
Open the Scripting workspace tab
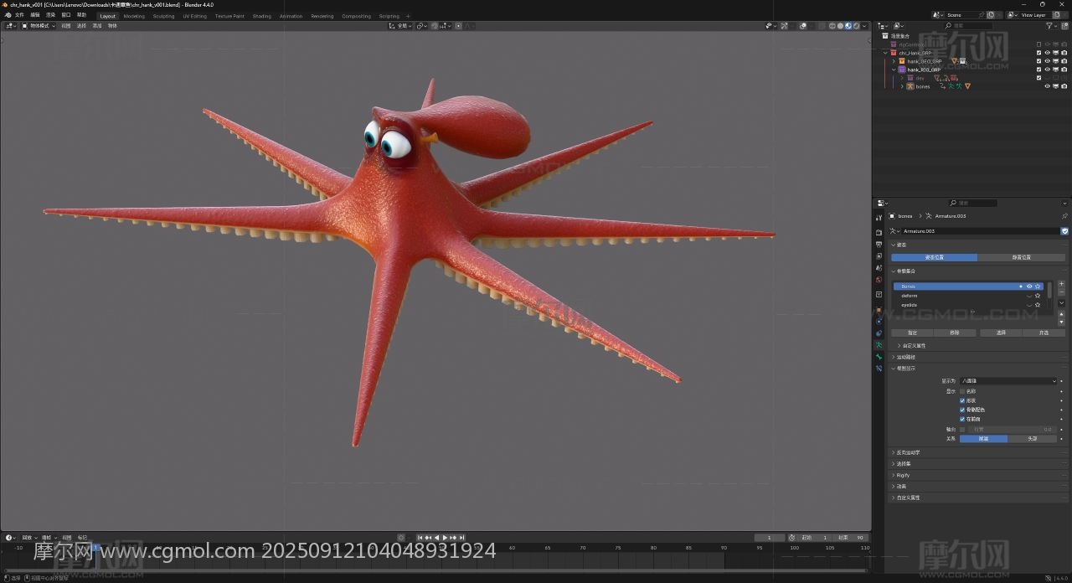[389, 16]
